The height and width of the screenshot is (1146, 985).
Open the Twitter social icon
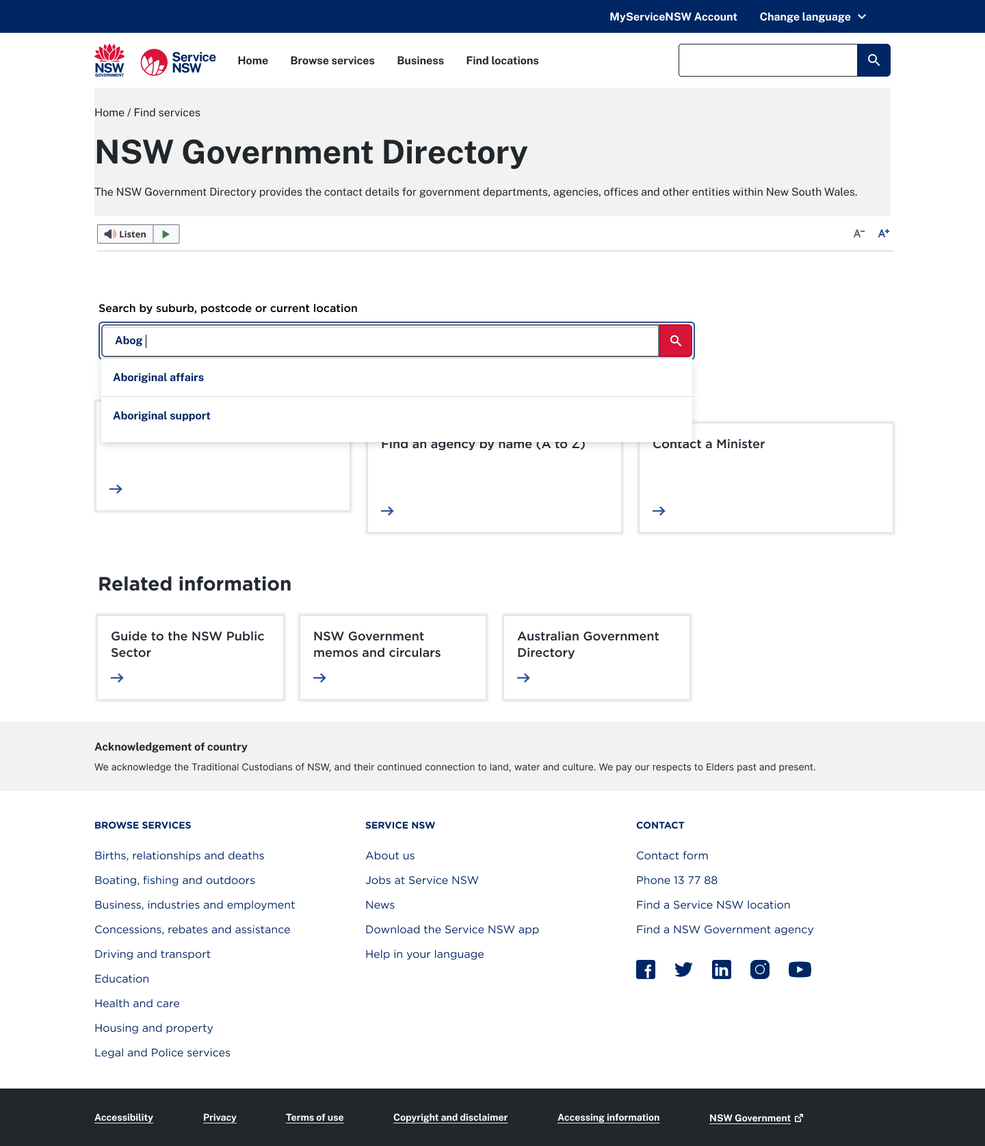683,969
